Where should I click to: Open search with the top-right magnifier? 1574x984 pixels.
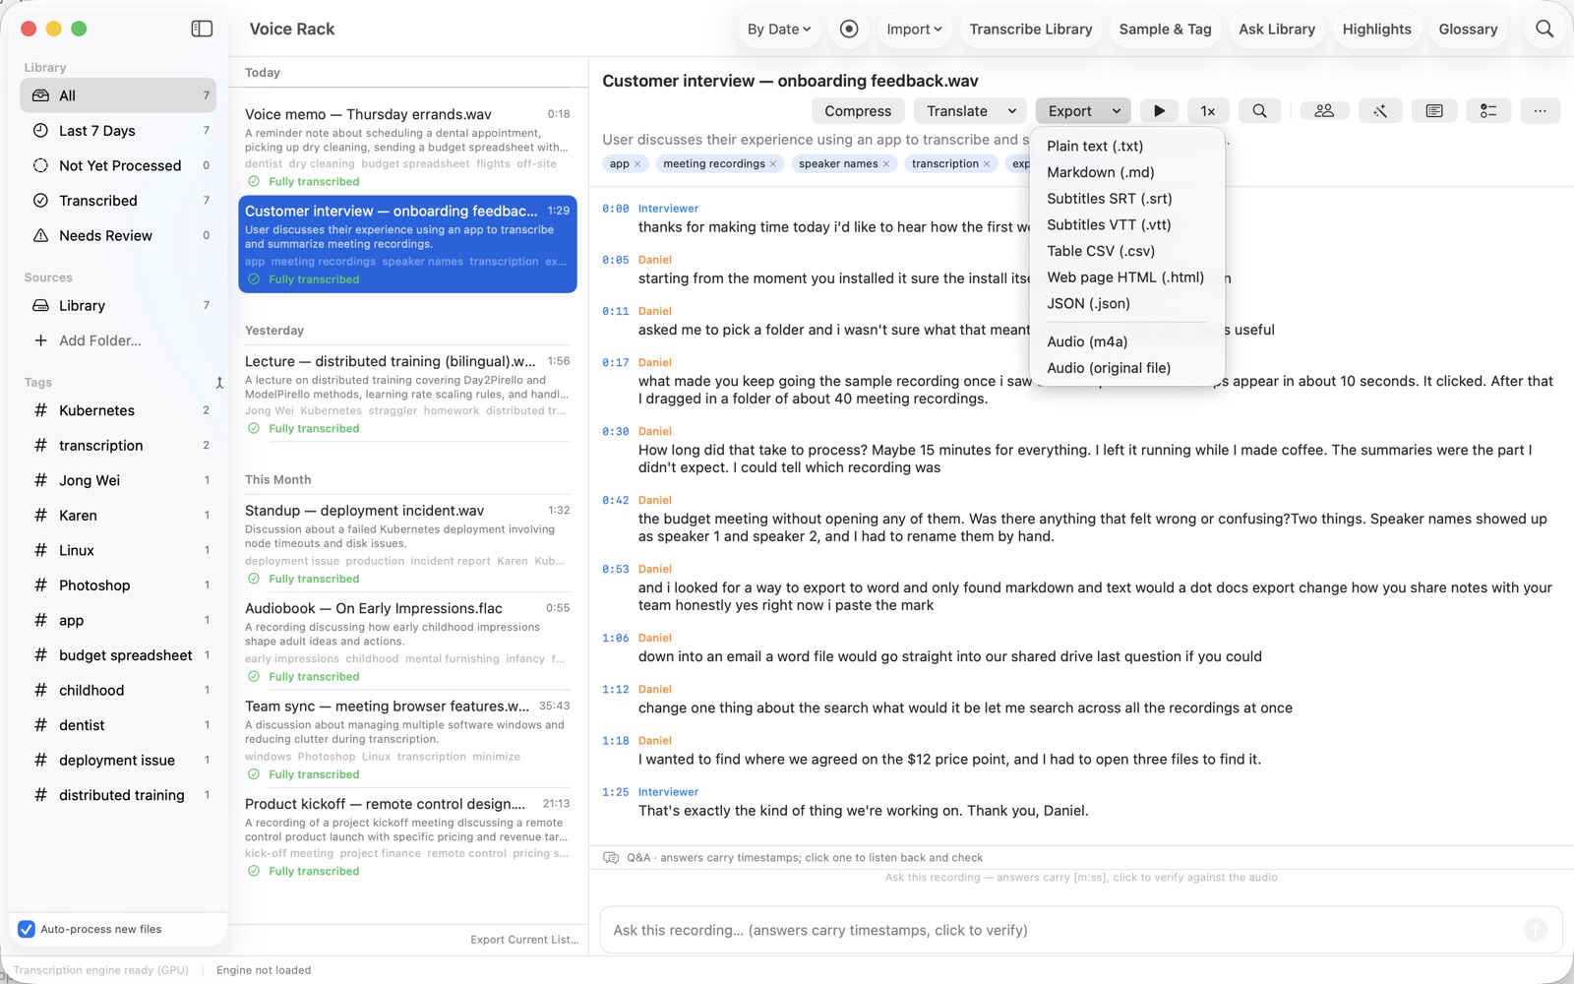pos(1544,29)
